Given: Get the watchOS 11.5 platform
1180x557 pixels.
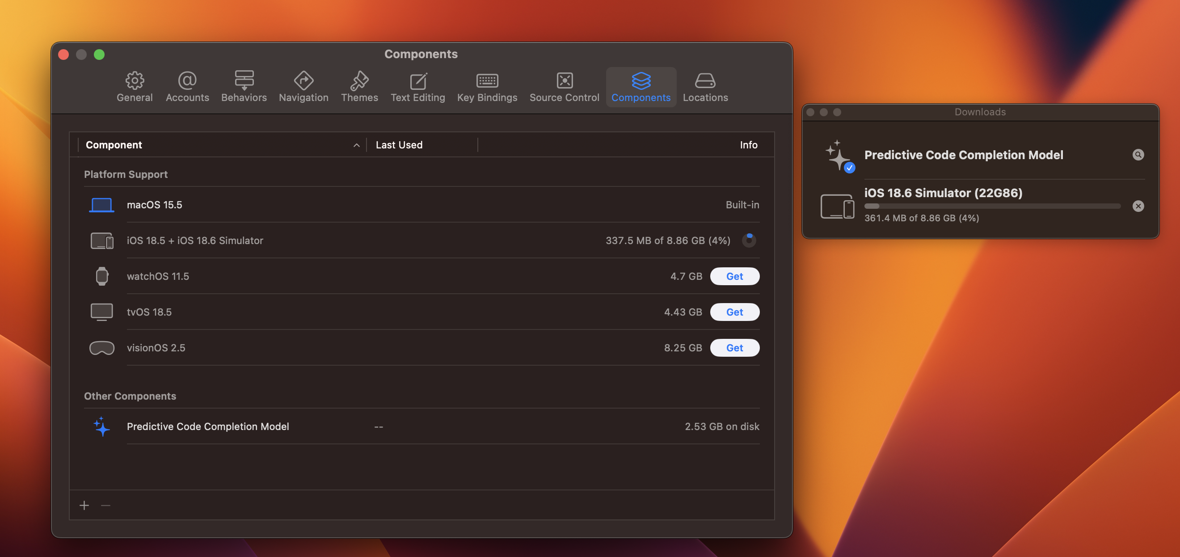Looking at the screenshot, I should click(x=734, y=276).
